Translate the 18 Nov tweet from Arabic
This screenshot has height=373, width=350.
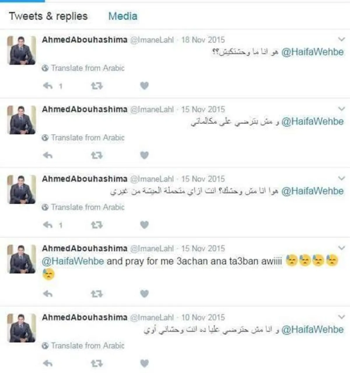point(83,68)
